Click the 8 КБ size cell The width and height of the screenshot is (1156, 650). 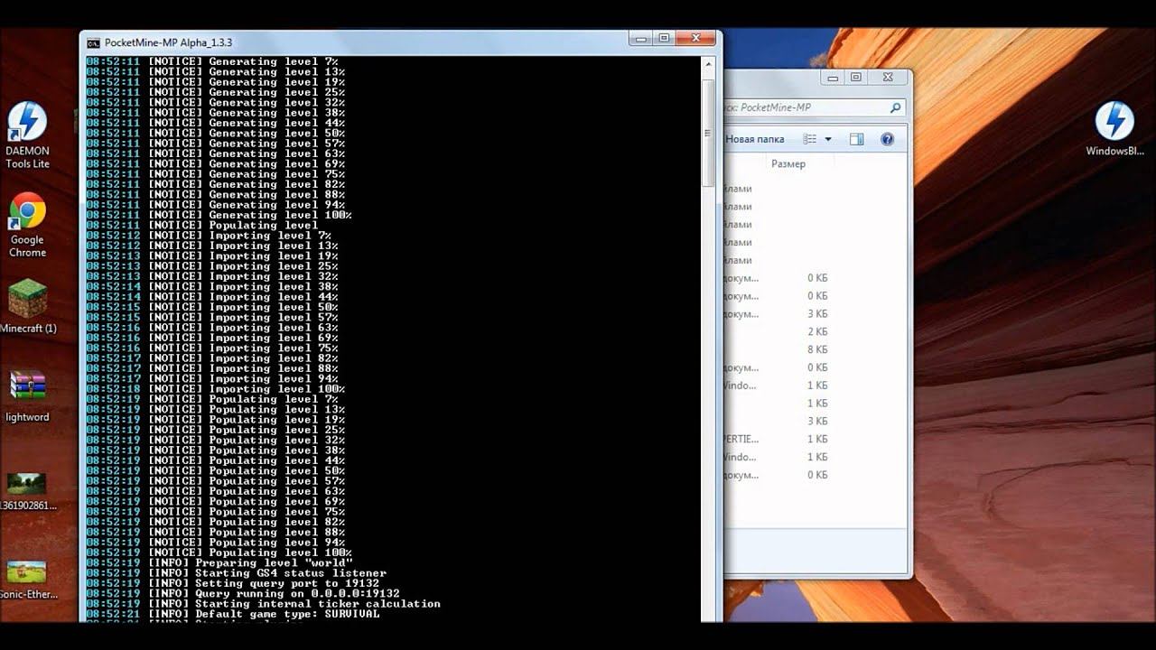[817, 350]
